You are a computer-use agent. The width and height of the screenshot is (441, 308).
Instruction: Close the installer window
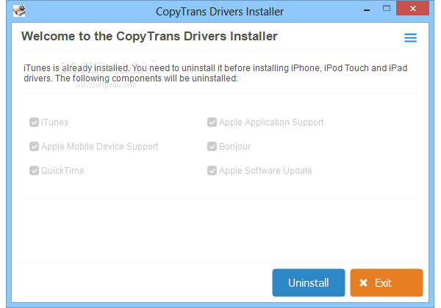point(412,8)
